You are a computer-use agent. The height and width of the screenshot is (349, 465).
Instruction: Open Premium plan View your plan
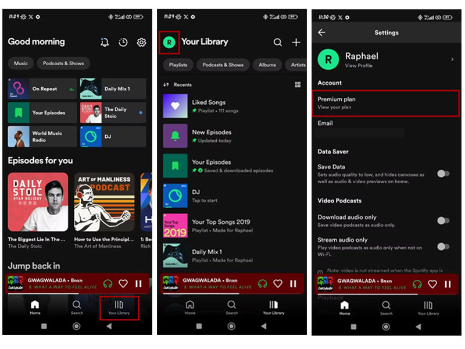[385, 103]
